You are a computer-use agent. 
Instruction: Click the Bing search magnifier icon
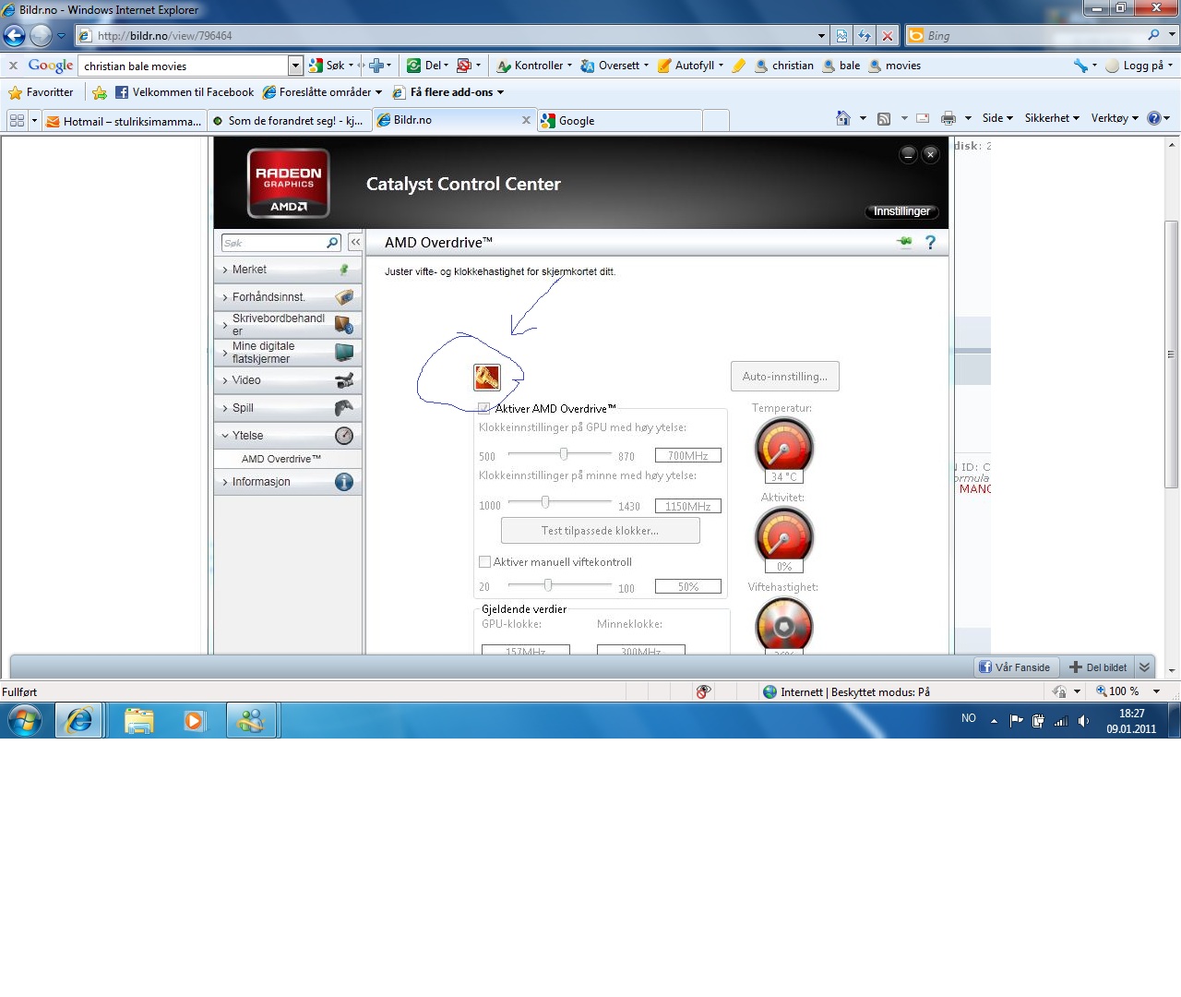pyautogui.click(x=1153, y=35)
